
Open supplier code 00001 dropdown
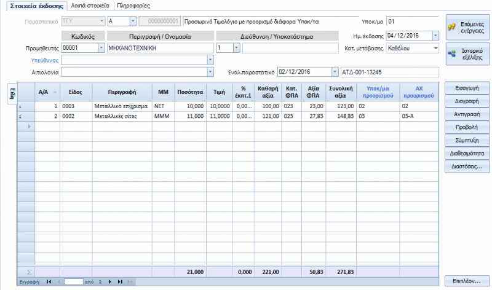(101, 48)
